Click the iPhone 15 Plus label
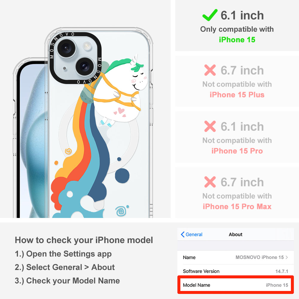This screenshot has height=299, width=299. coord(237,95)
